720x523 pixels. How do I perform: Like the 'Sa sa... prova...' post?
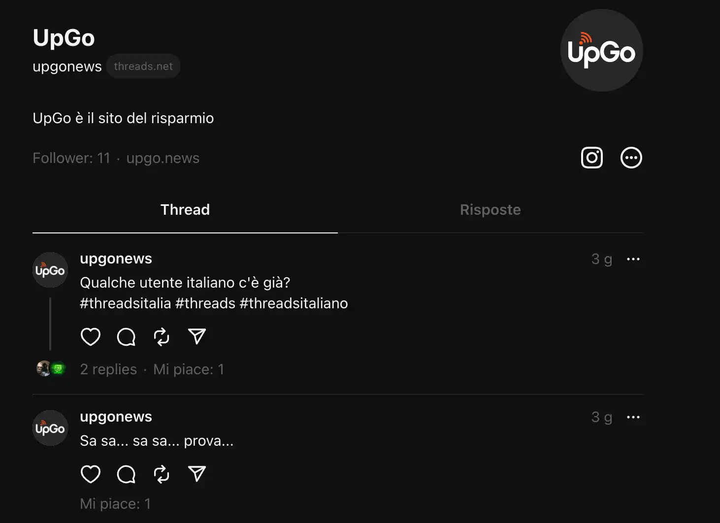tap(91, 474)
